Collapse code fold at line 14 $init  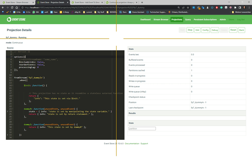tap(13, 85)
